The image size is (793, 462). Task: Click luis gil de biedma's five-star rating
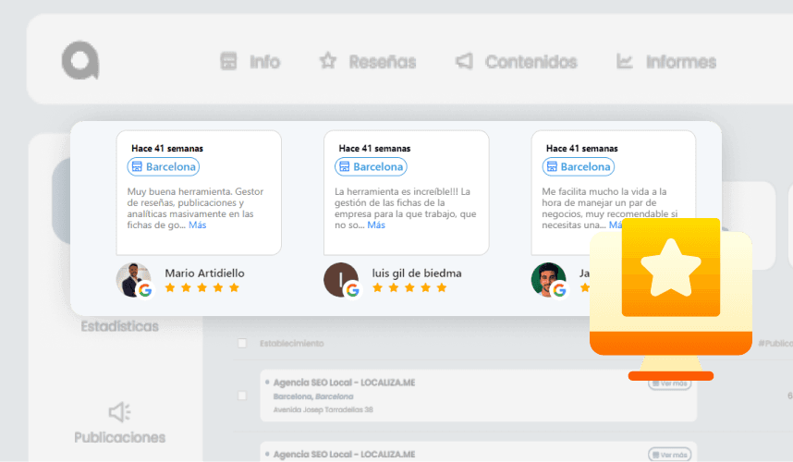409,287
